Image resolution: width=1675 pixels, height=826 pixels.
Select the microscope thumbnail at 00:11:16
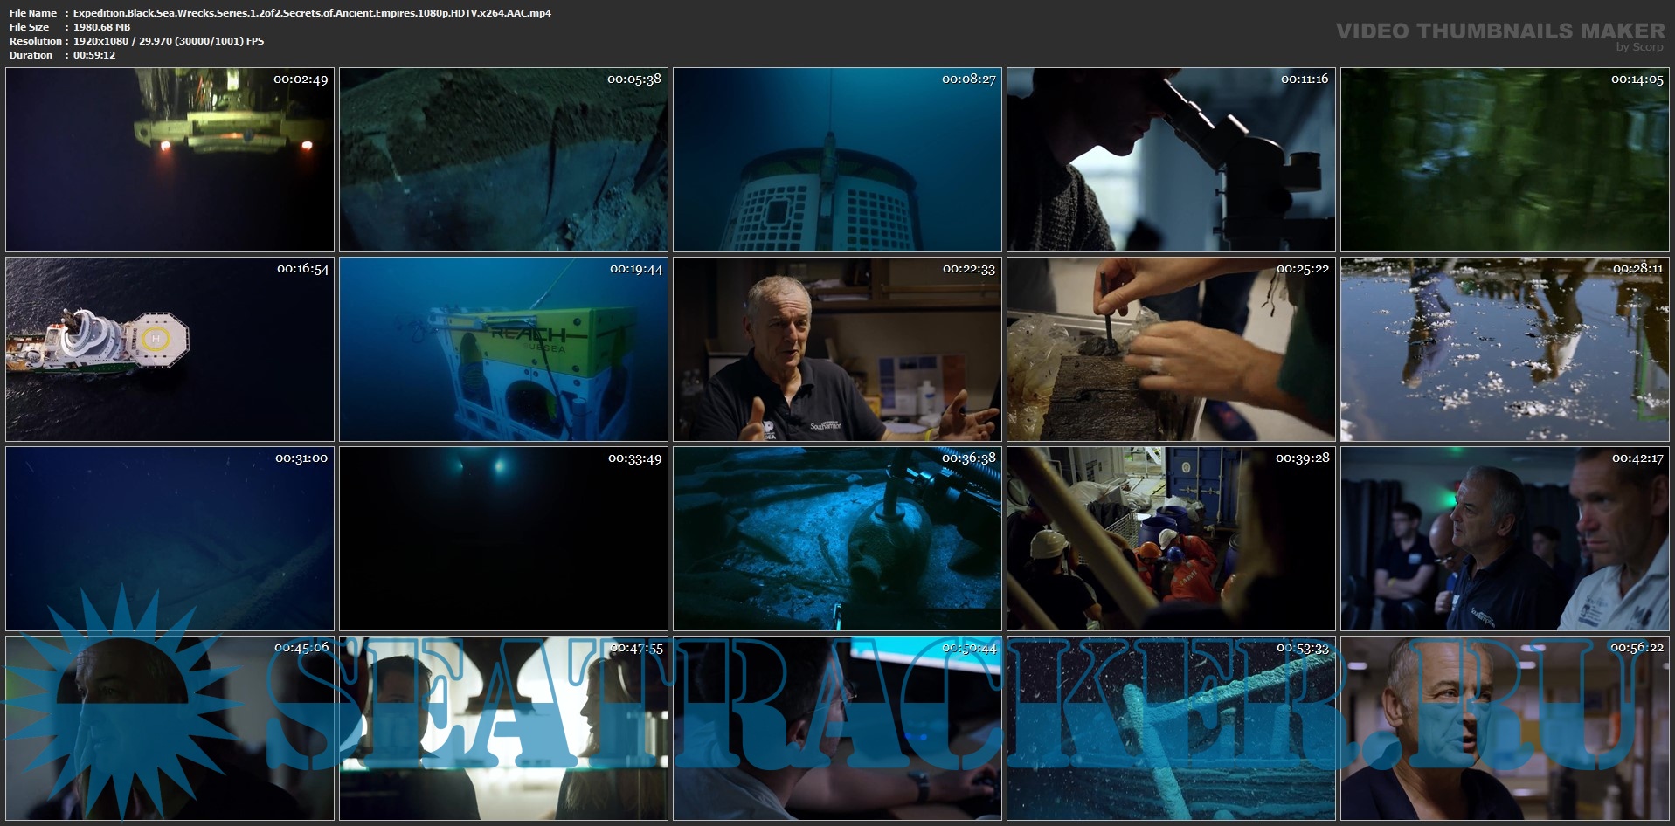tap(1171, 160)
